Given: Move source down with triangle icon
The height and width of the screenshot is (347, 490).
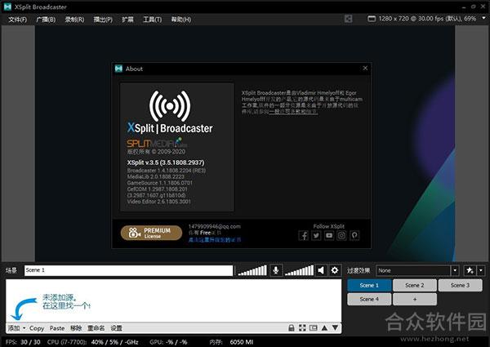Looking at the screenshot, I should (335, 327).
